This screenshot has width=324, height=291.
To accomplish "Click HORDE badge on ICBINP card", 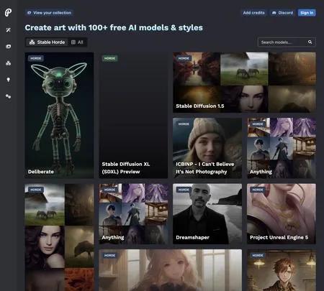I will pos(184,124).
